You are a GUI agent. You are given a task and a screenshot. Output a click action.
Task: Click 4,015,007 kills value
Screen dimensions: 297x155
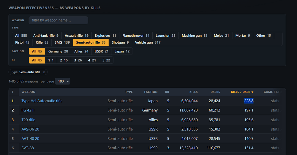pyautogui.click(x=189, y=139)
